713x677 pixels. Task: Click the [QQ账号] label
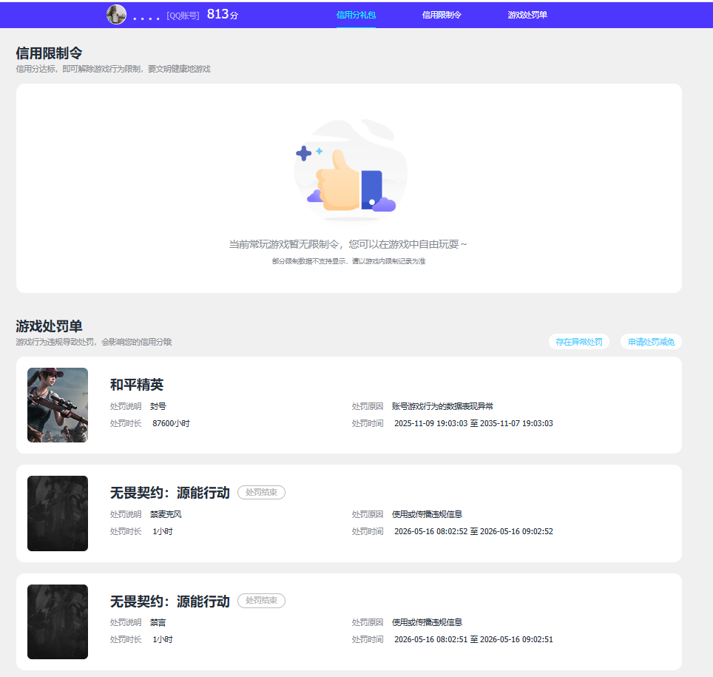point(183,16)
